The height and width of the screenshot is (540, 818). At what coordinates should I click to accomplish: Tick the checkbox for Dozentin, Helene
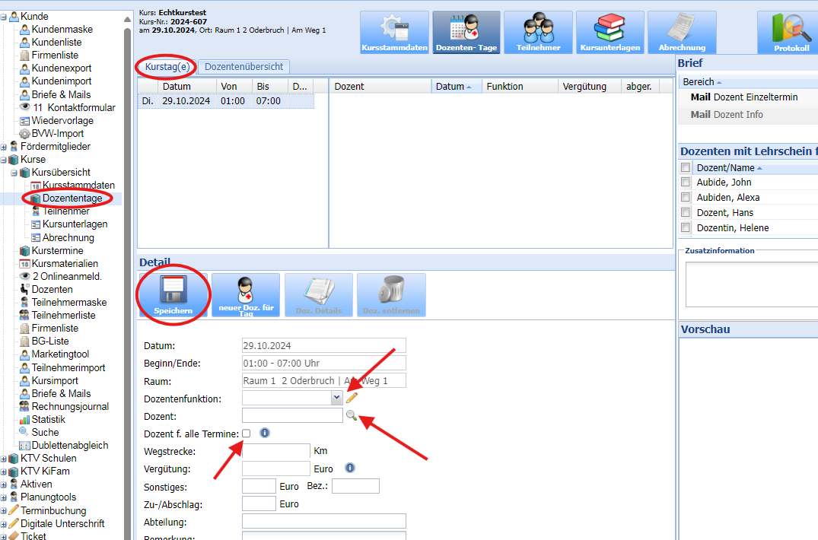pyautogui.click(x=686, y=228)
